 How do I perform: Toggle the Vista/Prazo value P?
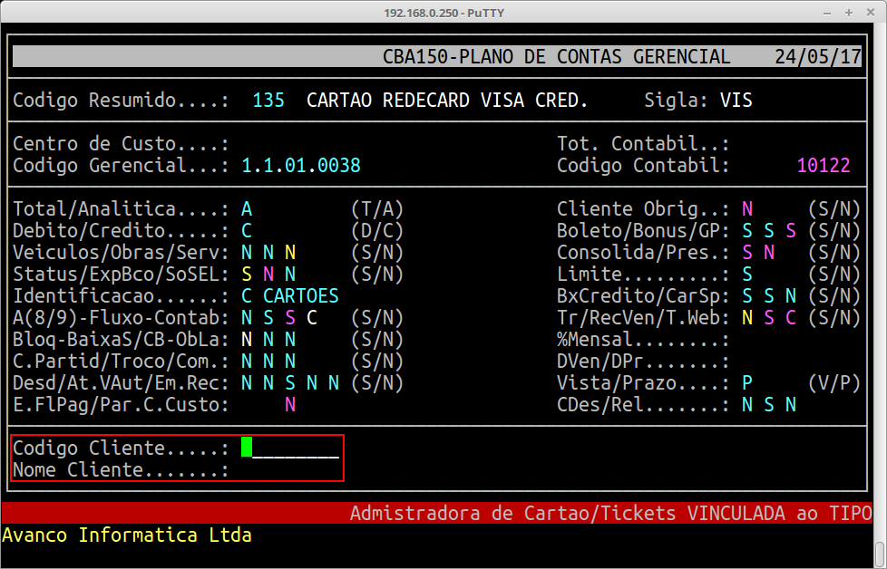click(747, 382)
